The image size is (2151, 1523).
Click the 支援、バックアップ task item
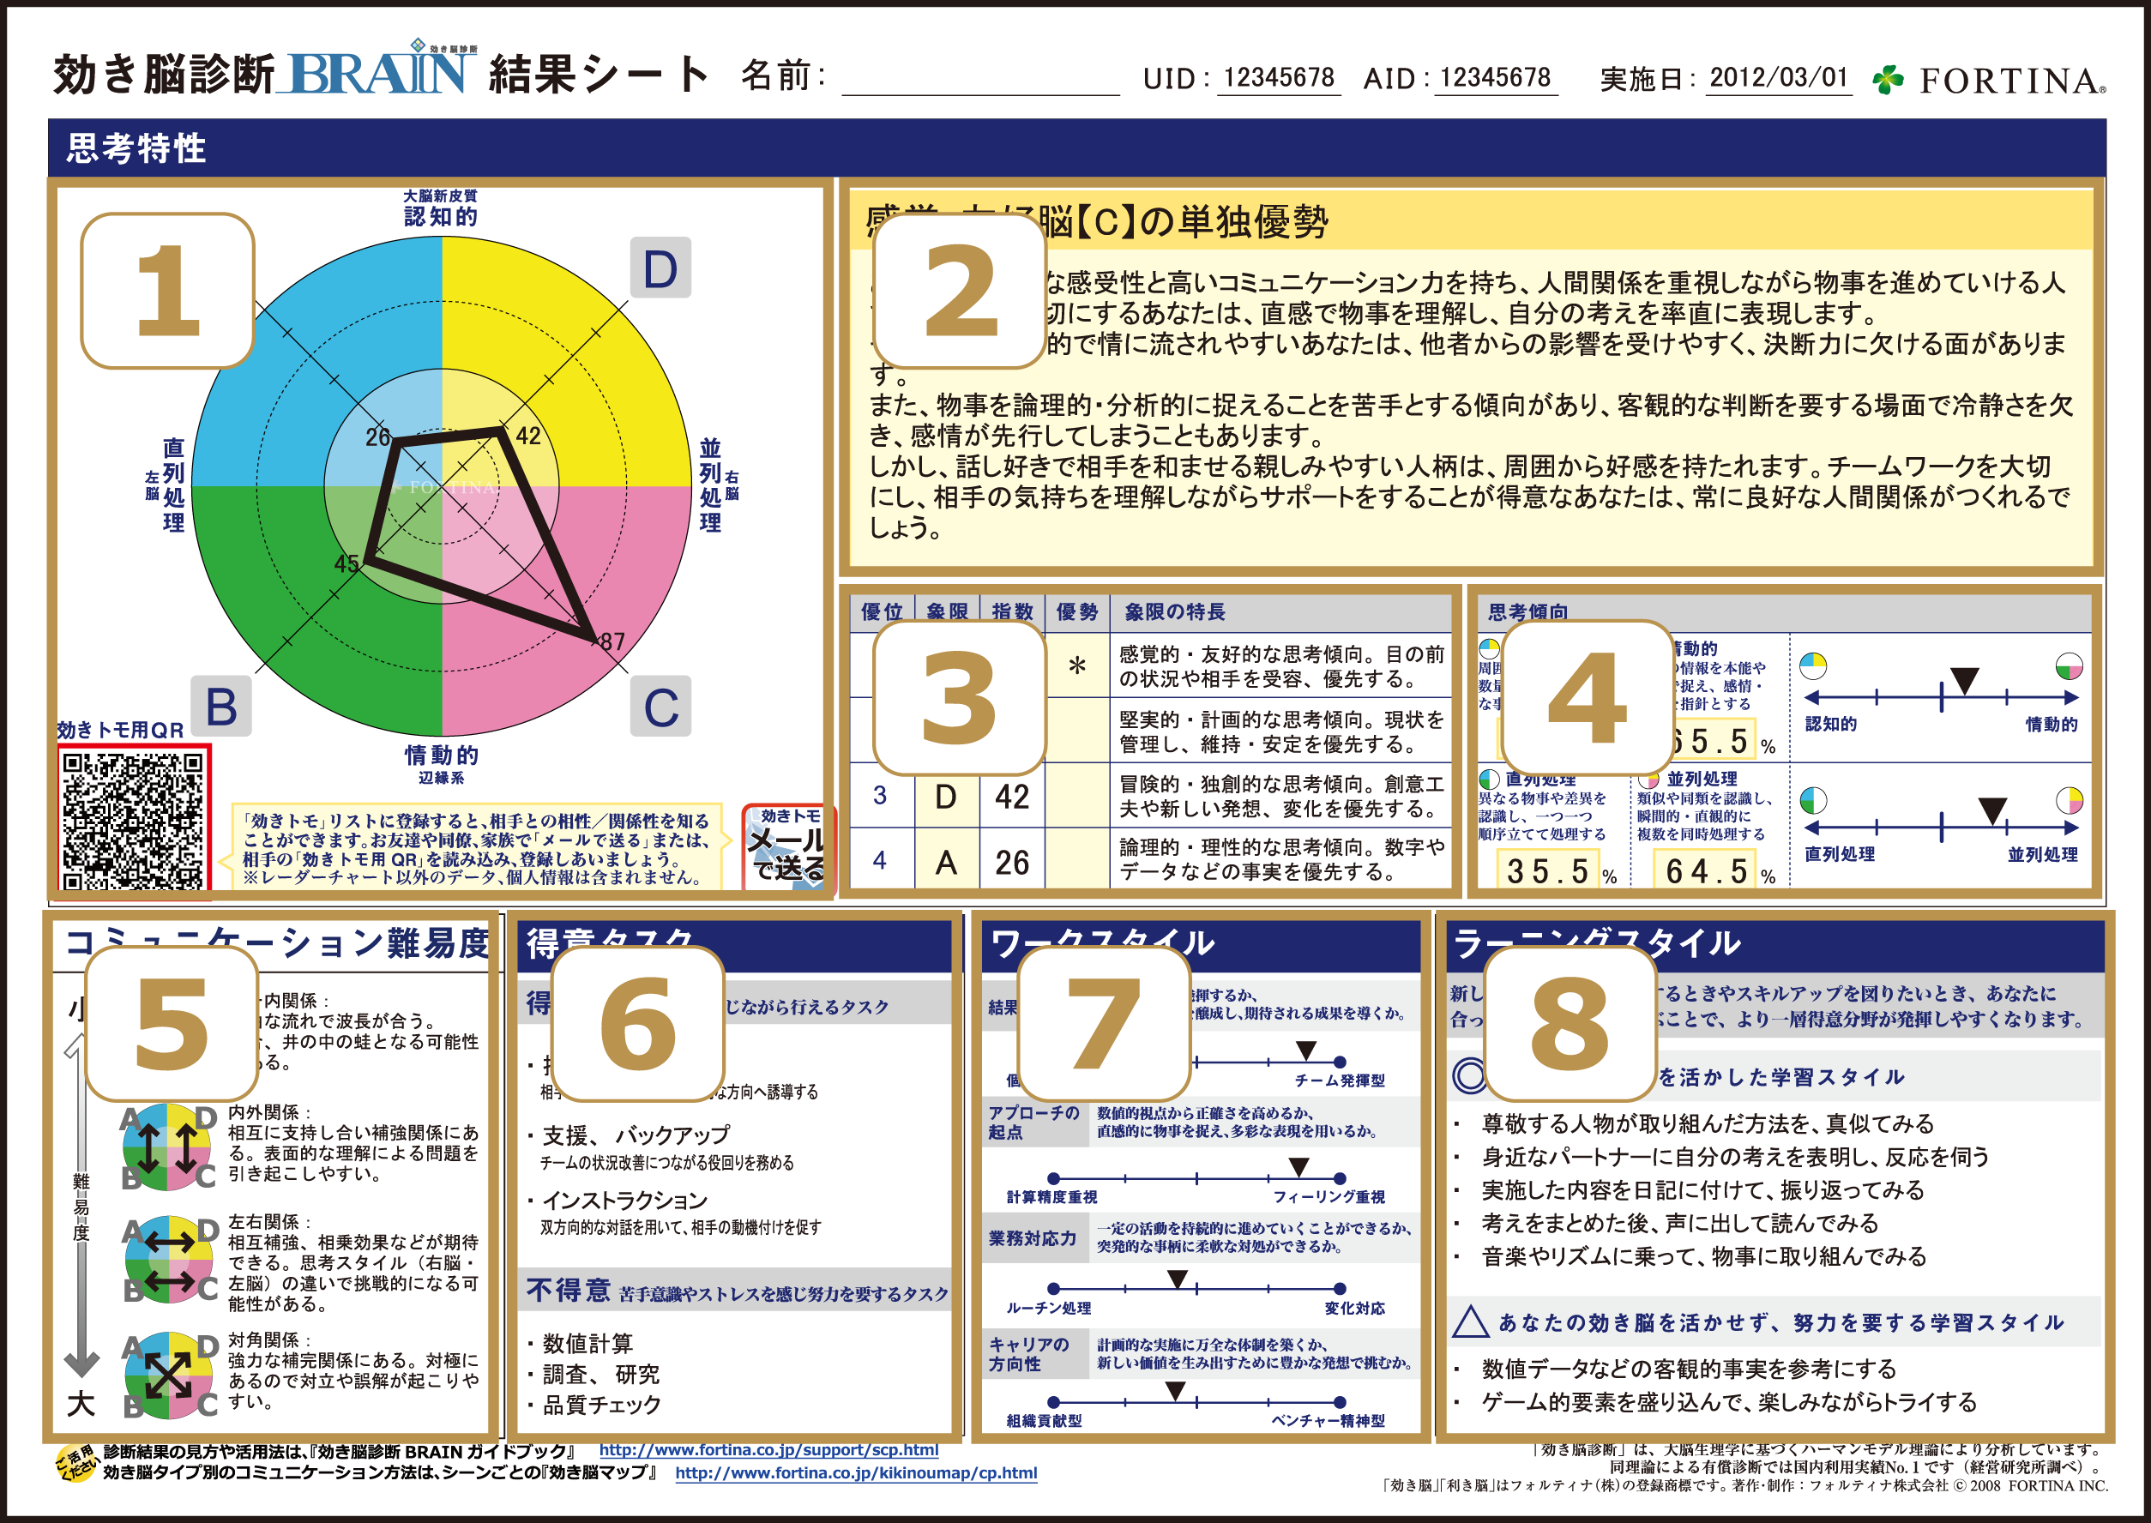point(636,1135)
